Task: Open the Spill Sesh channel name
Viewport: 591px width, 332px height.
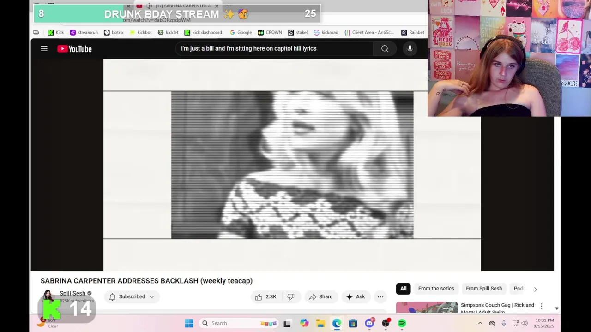Action: coord(72,293)
